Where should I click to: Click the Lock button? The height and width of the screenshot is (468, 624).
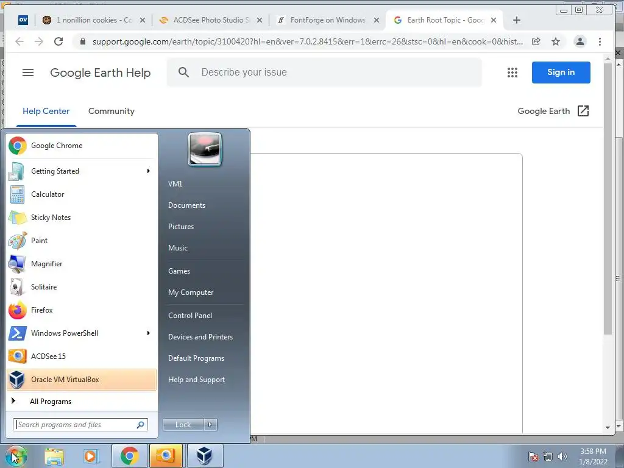tap(183, 425)
